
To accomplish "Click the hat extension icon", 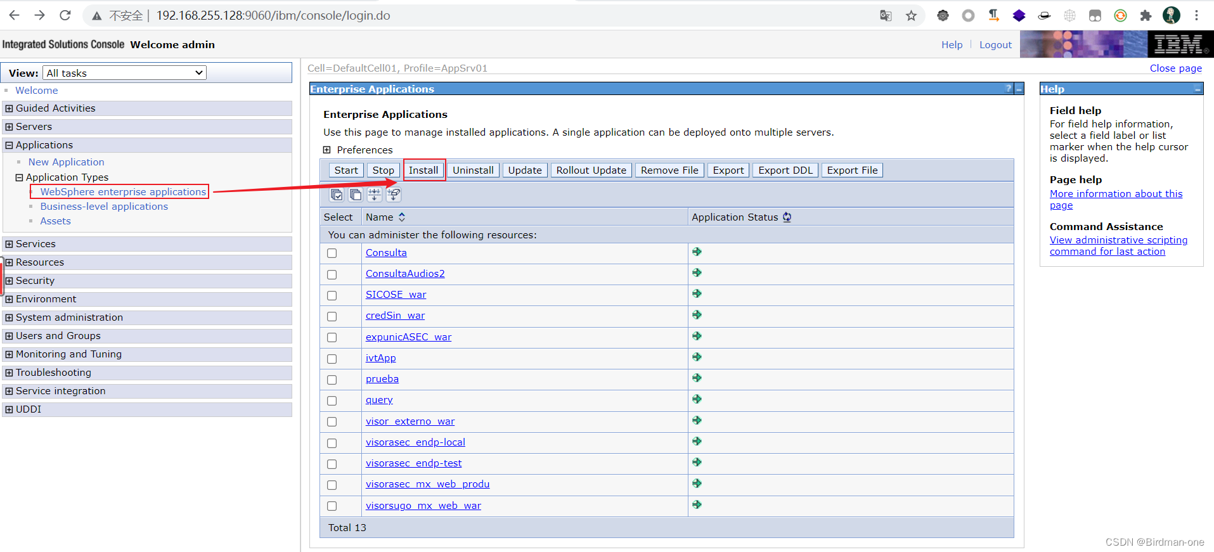I will tap(1044, 16).
